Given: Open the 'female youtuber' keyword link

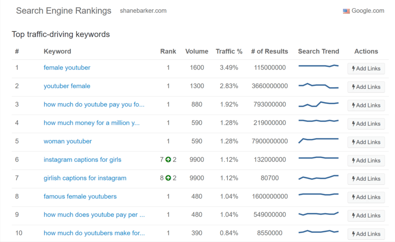Looking at the screenshot, I should [x=67, y=68].
